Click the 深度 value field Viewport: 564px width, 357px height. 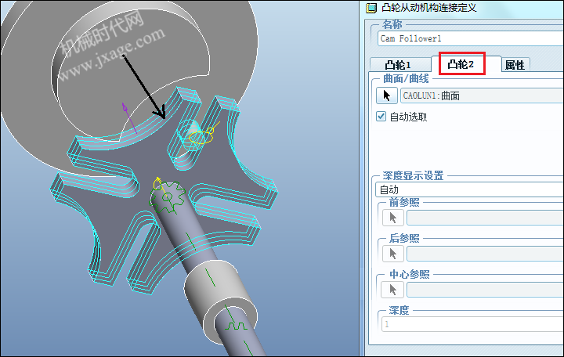pos(472,324)
